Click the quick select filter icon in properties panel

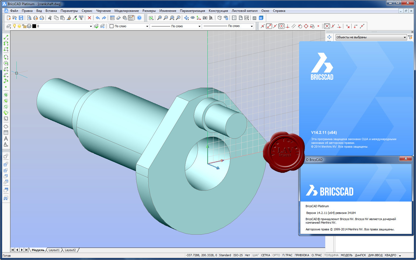[x=410, y=37]
